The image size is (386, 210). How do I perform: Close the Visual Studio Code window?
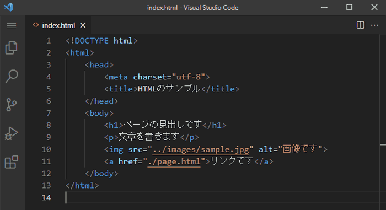(x=374, y=7)
